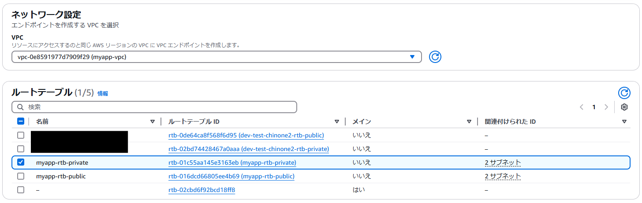This screenshot has height=203, width=642.
Task: Click はい in the メイン column
Action: tap(358, 190)
